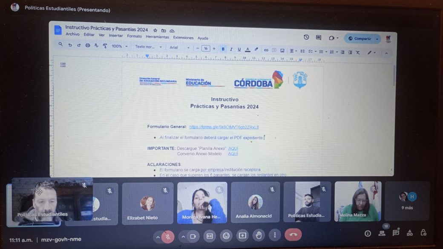Open the version history clock icon
Viewport: 443px width, 249px height.
(306, 37)
